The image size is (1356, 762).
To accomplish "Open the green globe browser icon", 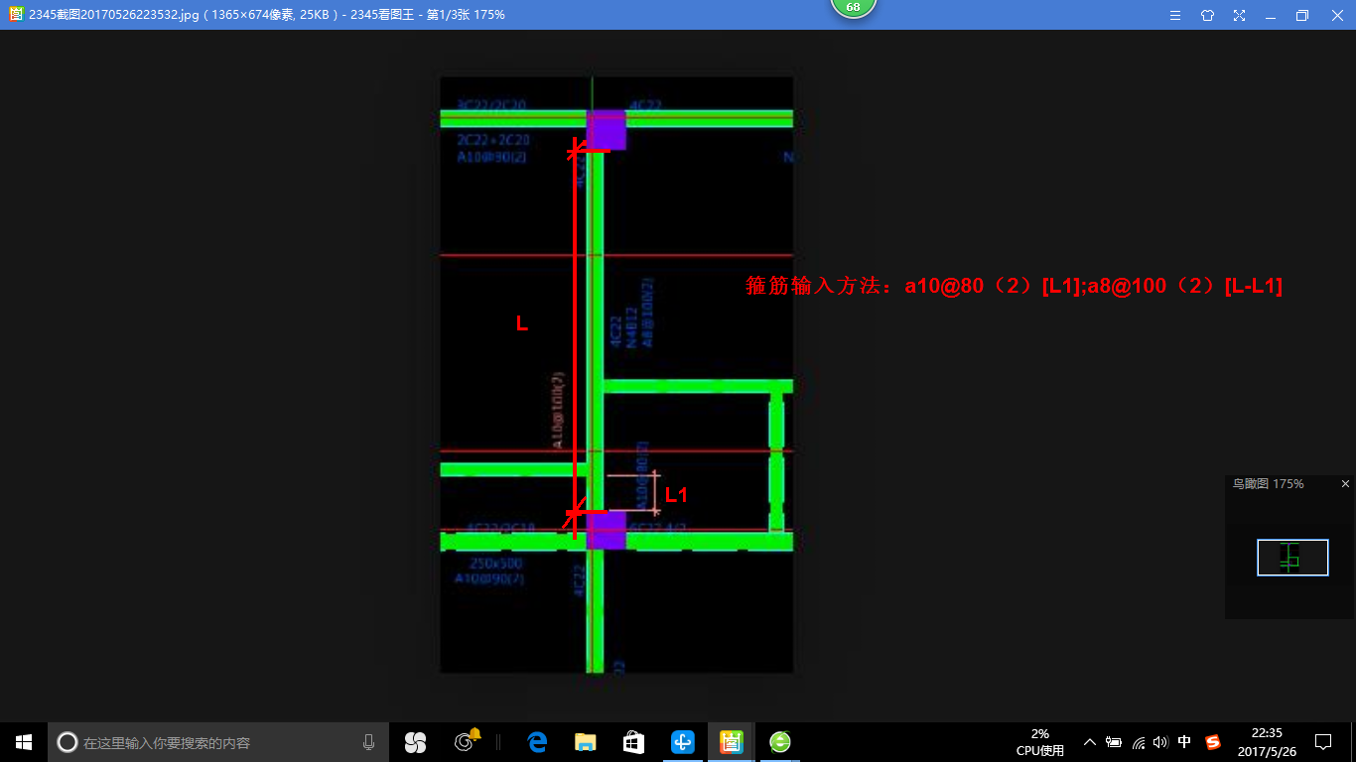I will pyautogui.click(x=780, y=742).
